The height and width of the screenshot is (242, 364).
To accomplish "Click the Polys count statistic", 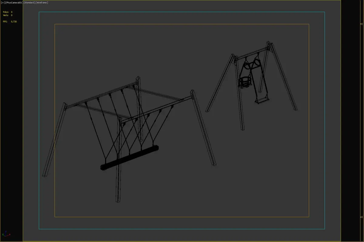I will pyautogui.click(x=8, y=12).
